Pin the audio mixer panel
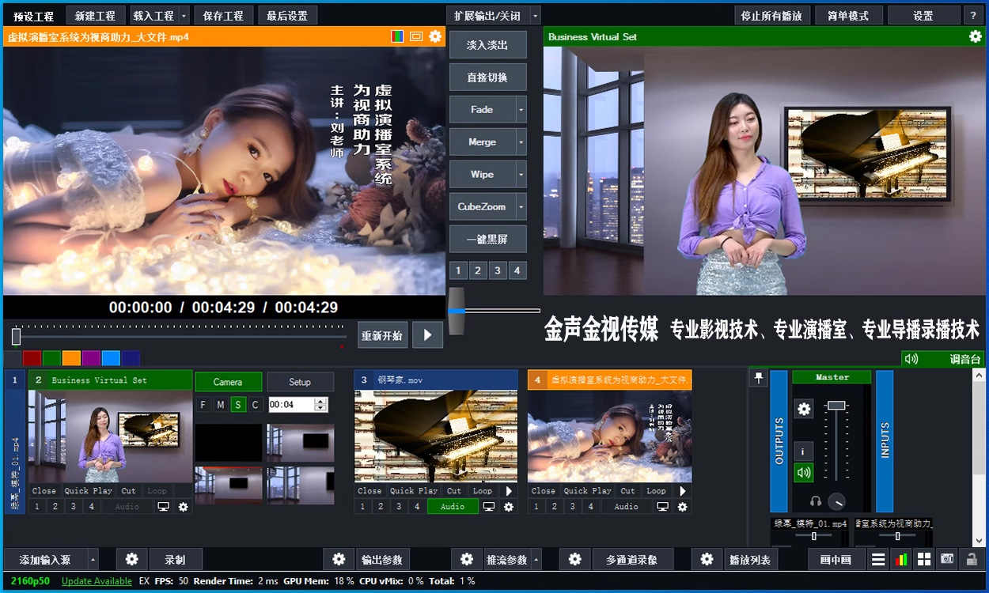 click(758, 377)
